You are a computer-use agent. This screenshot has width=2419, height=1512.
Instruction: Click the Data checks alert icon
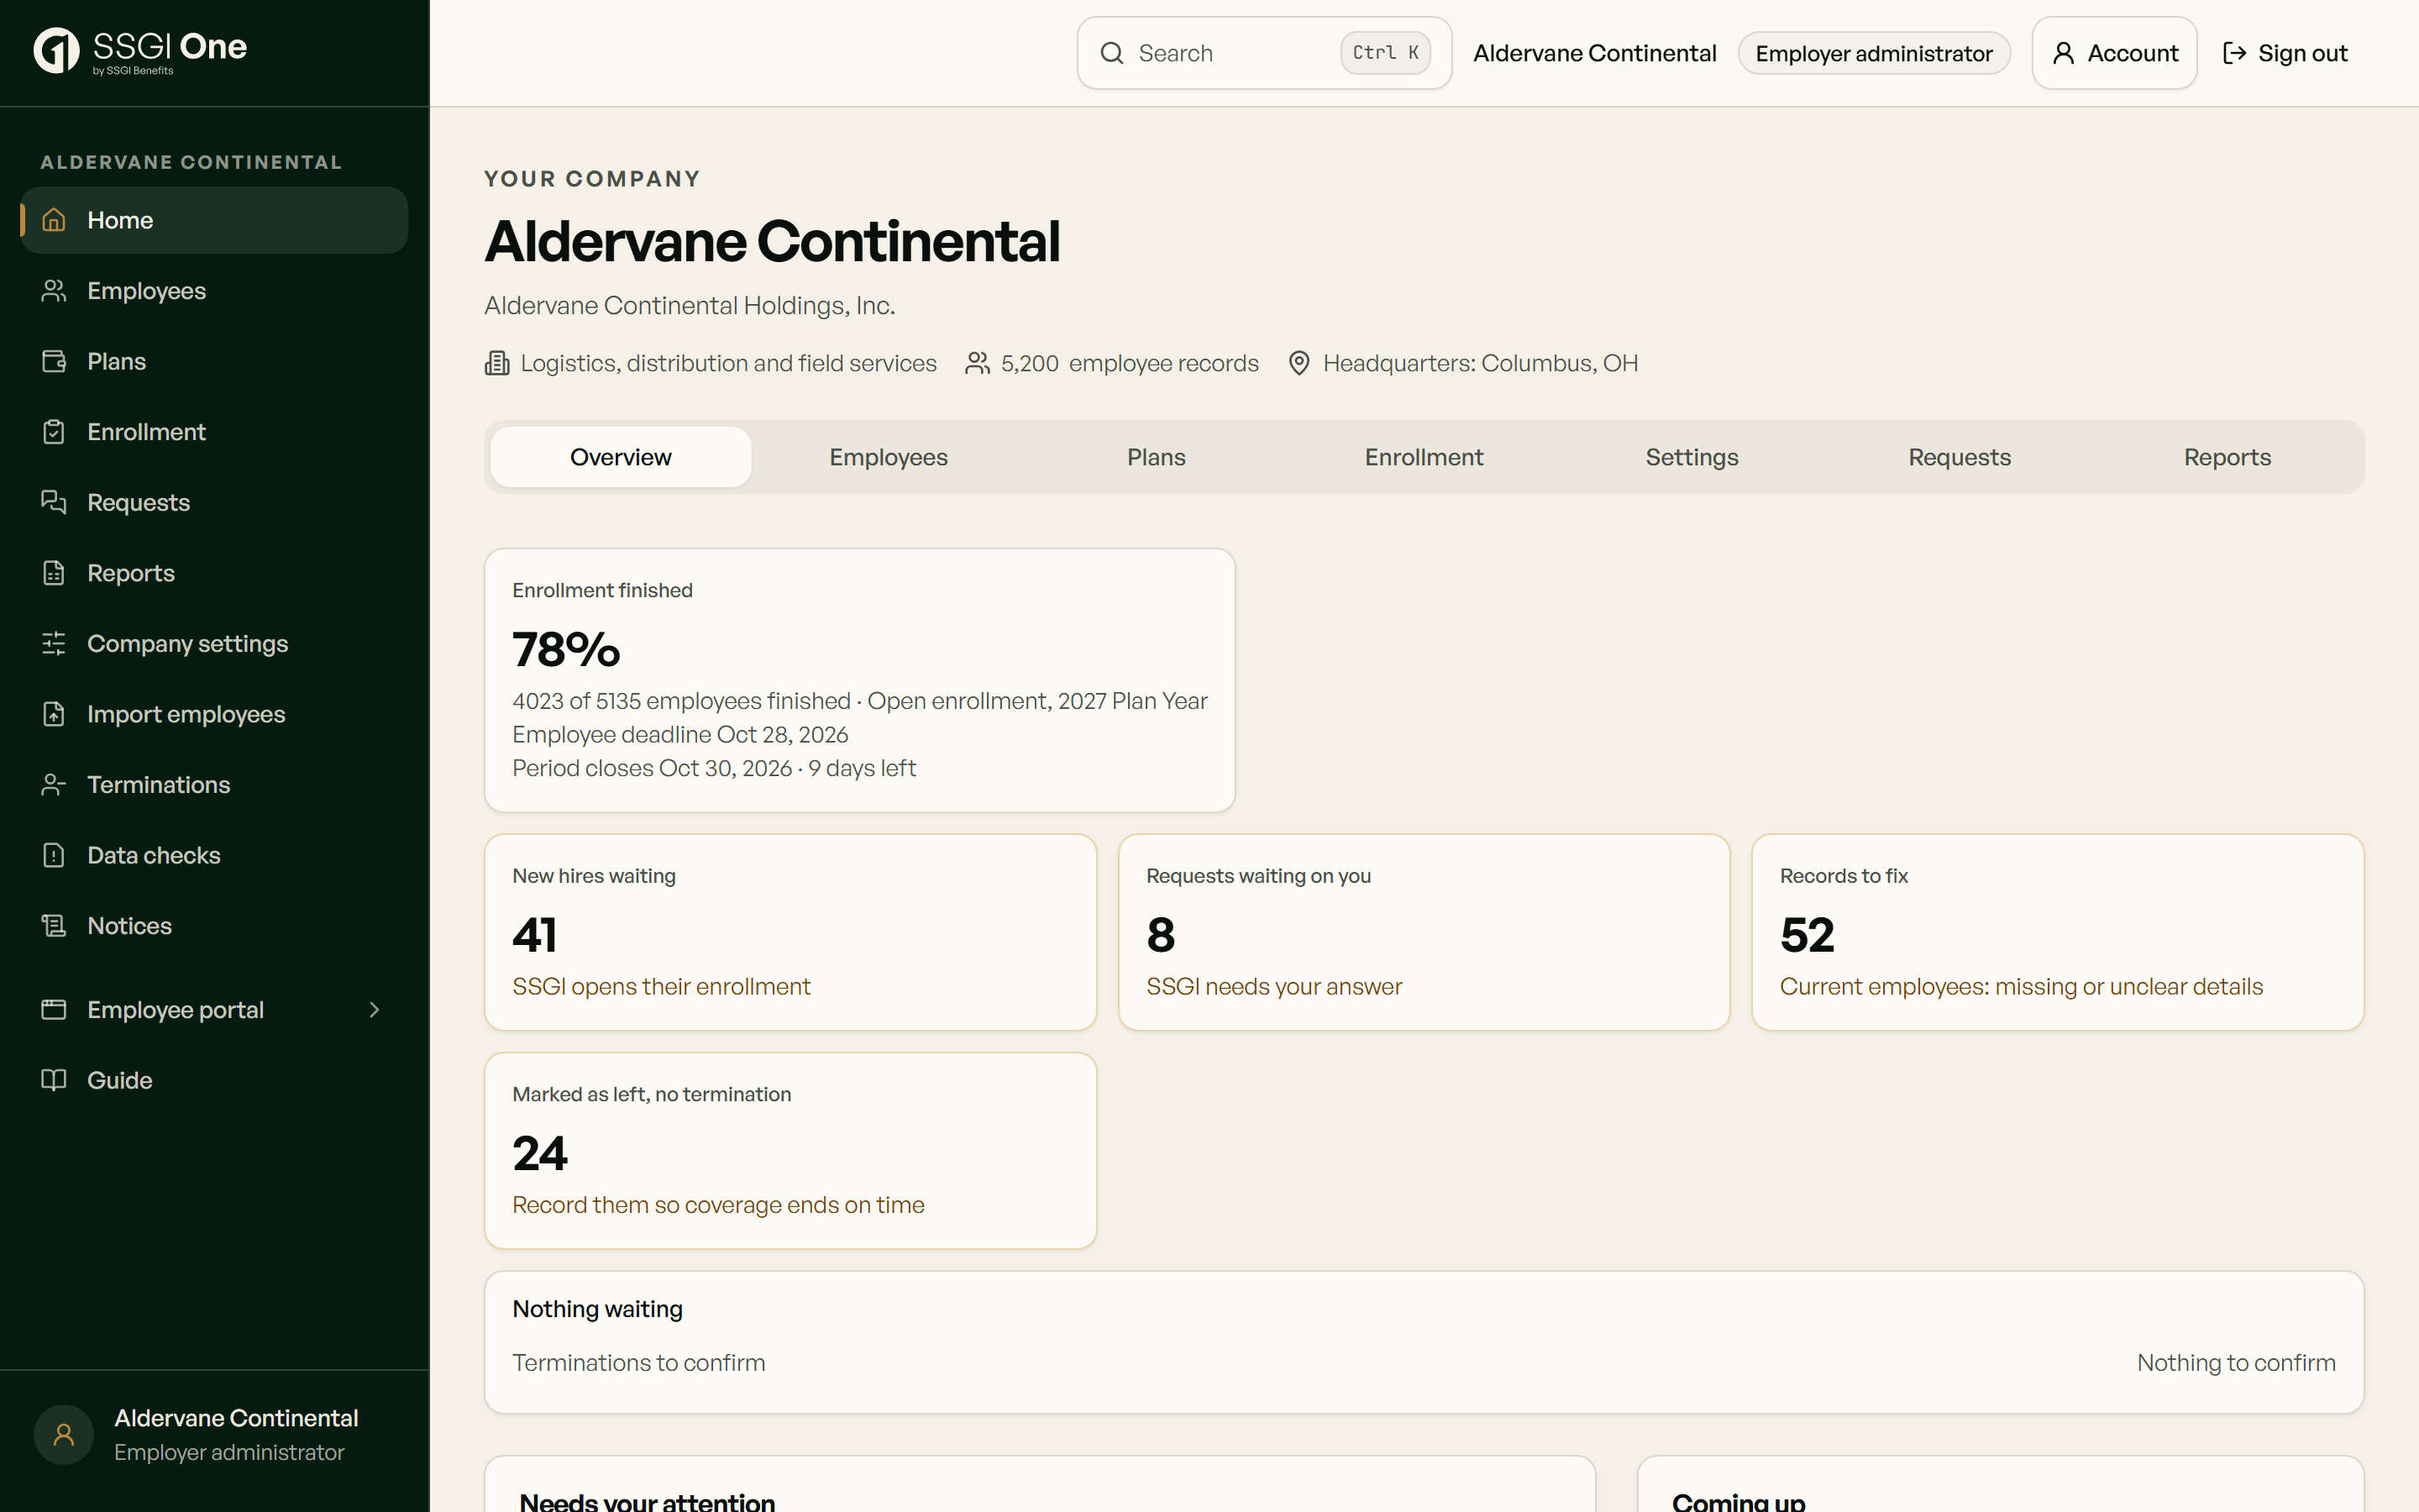(54, 855)
